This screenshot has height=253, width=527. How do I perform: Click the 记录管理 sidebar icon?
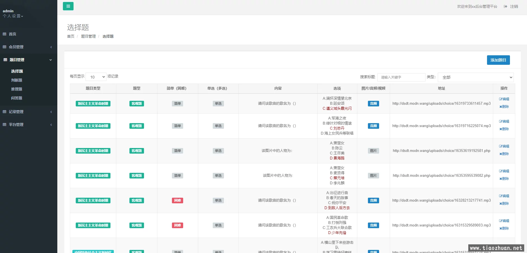[4, 112]
